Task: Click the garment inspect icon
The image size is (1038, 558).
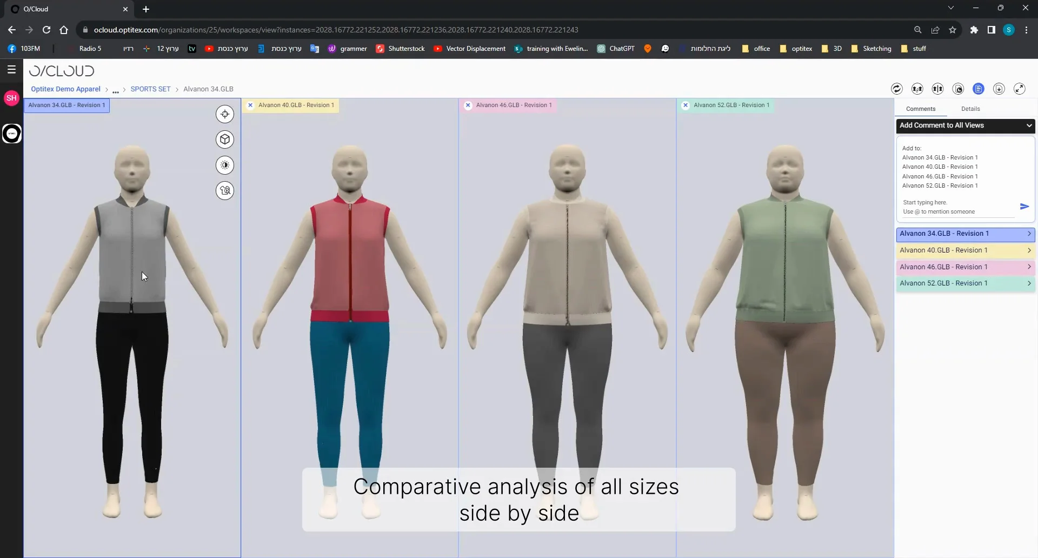Action: pyautogui.click(x=225, y=190)
